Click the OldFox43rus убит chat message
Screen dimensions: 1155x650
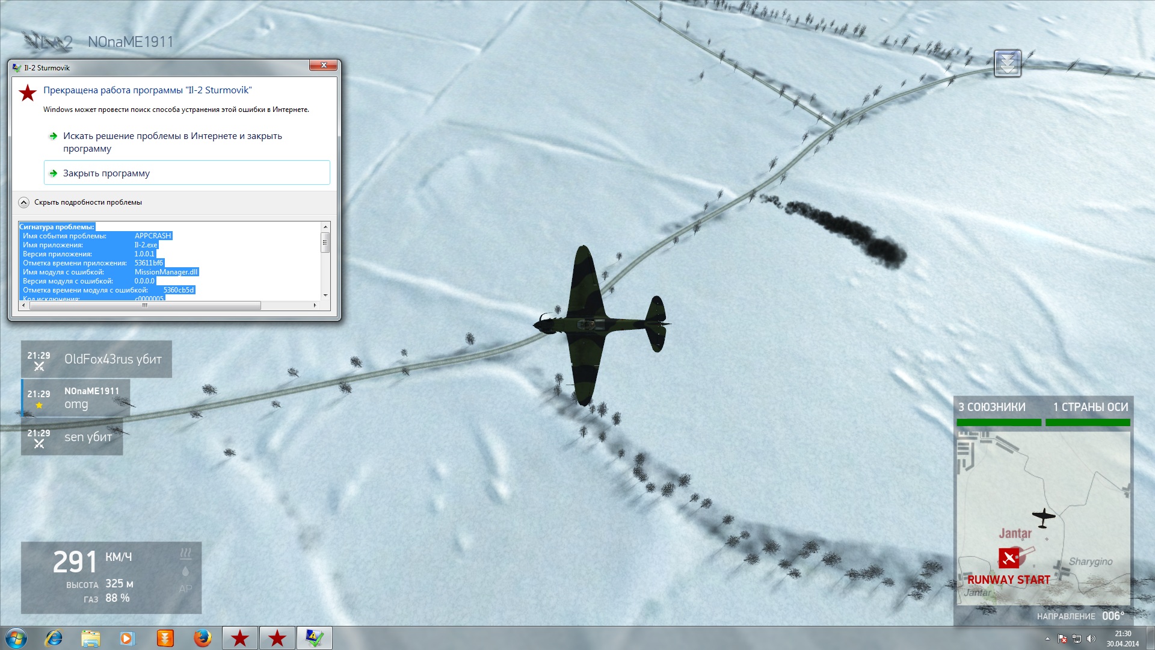[x=96, y=359]
